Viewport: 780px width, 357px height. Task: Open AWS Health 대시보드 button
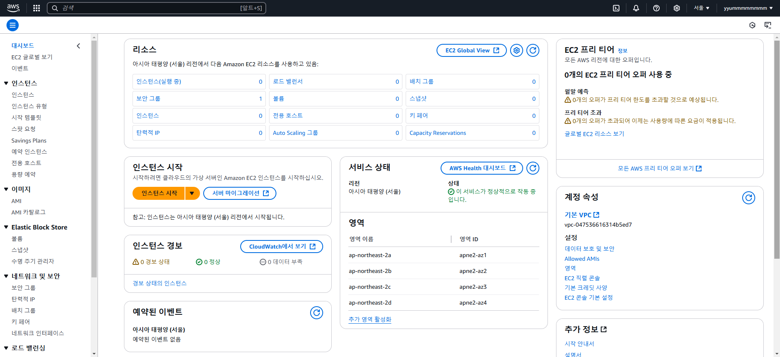tap(482, 168)
